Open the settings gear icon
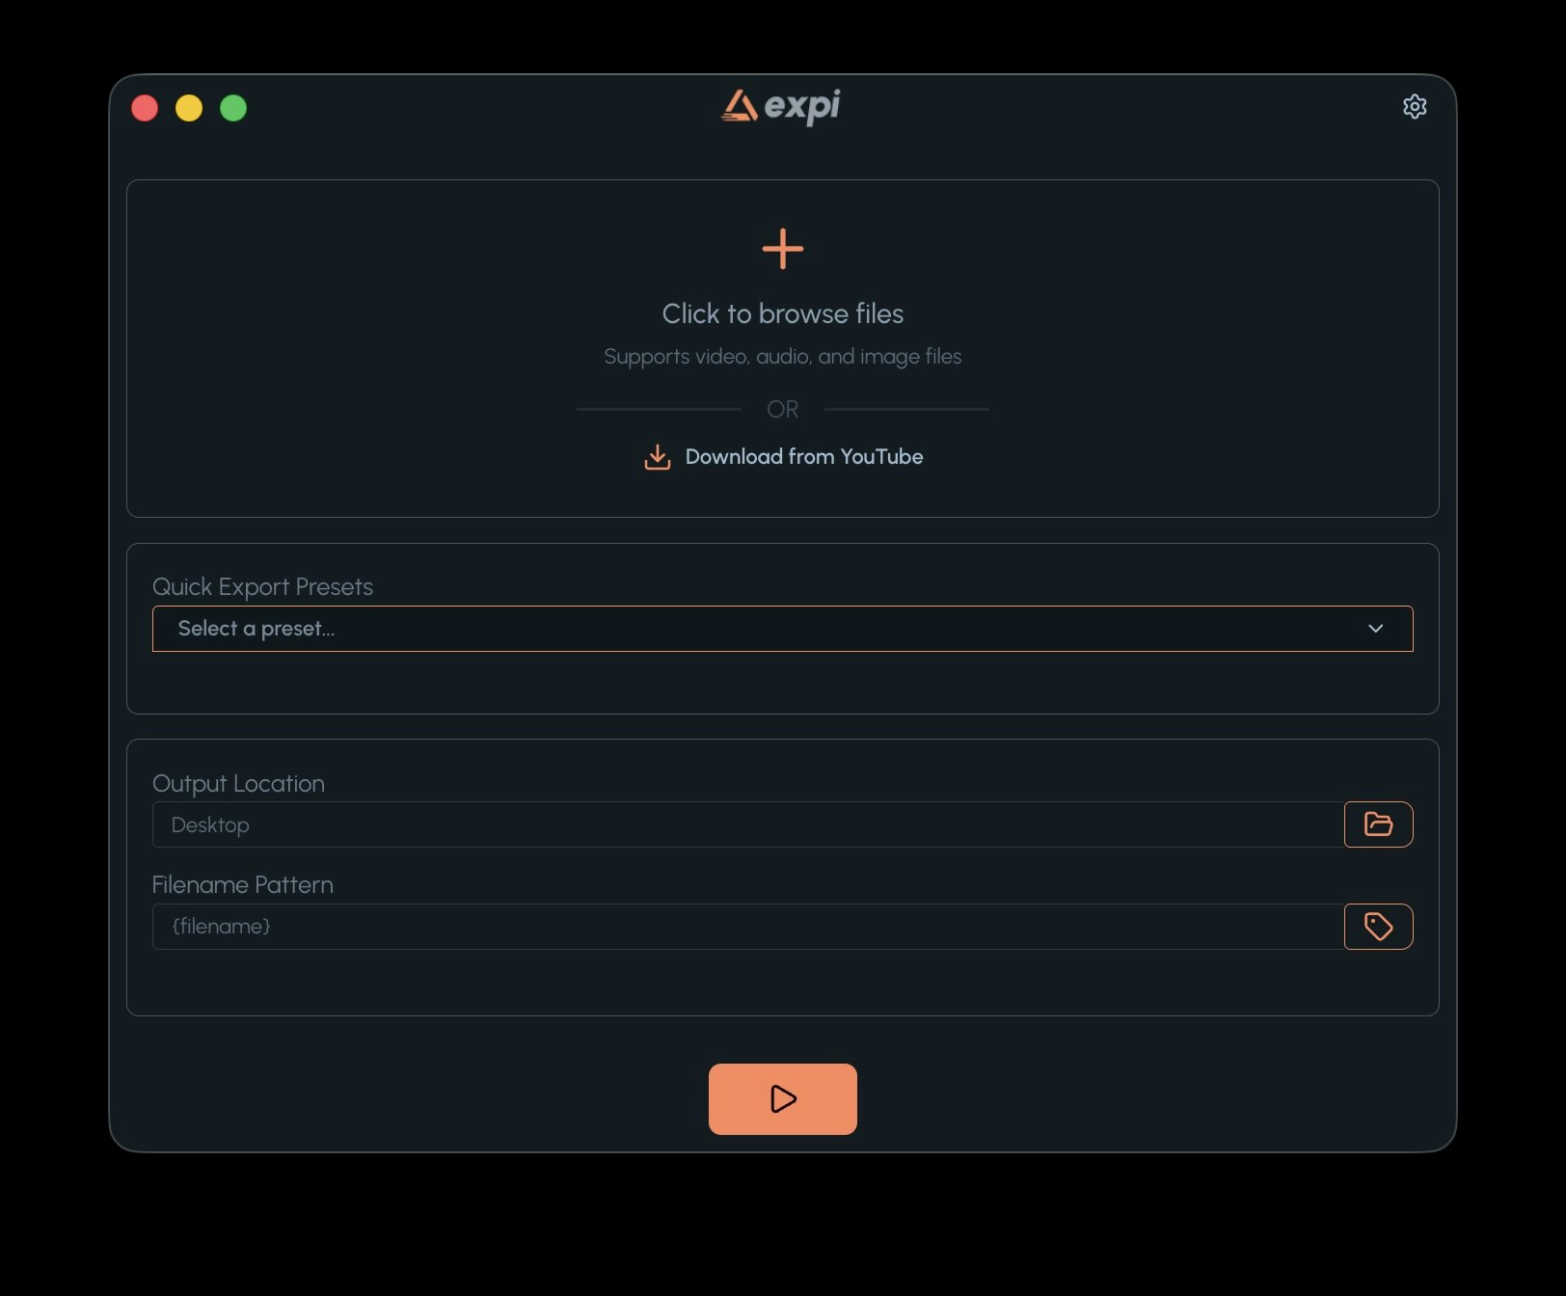Image resolution: width=1566 pixels, height=1296 pixels. (1415, 106)
